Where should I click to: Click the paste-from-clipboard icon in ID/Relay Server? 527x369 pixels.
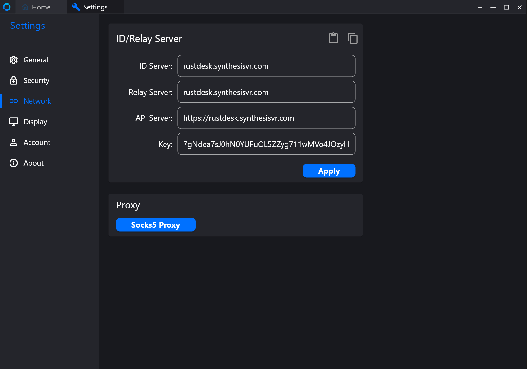tap(333, 38)
